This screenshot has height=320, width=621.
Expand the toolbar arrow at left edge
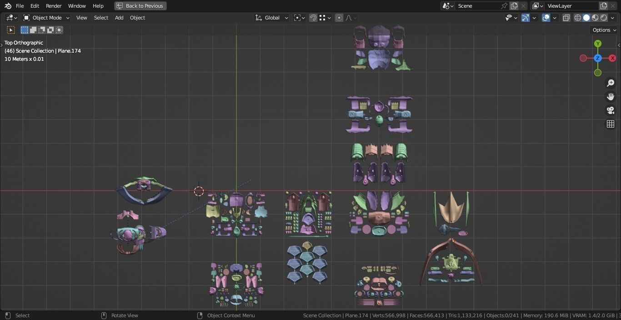pos(1,45)
